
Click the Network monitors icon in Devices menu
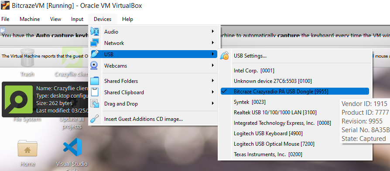coord(95,43)
